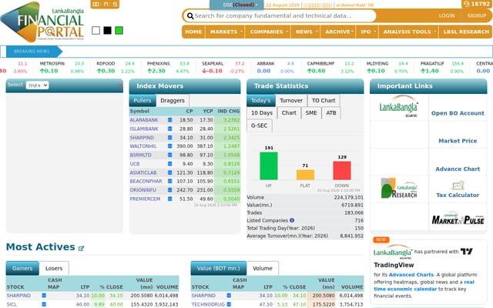This screenshot has width=493, height=308.
Task: Click the Most Actives external link icon
Action: 81,248
